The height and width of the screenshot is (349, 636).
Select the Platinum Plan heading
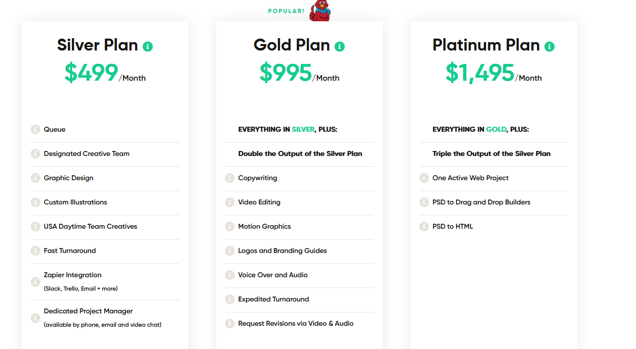486,45
